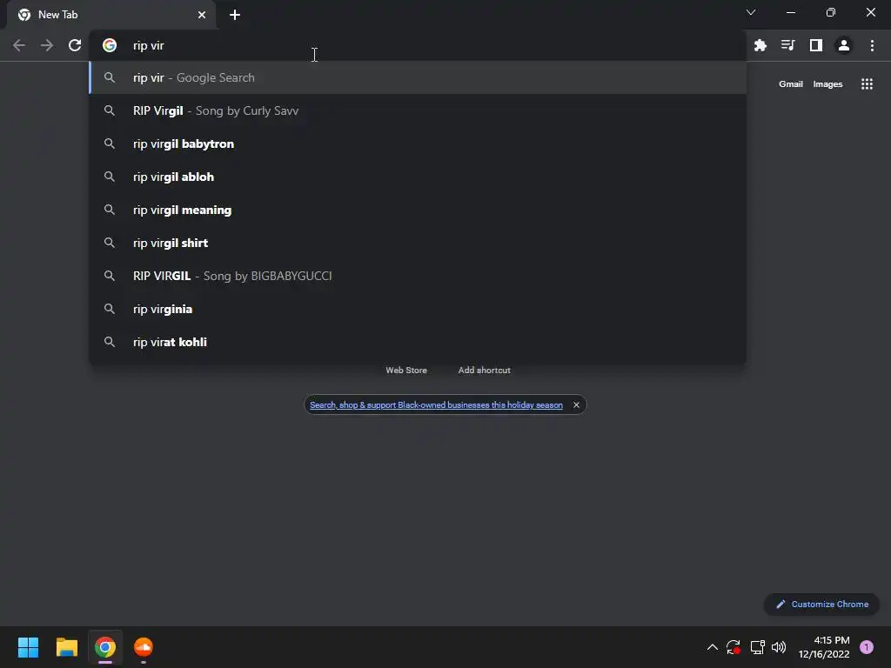Open the network tray icon

757,647
